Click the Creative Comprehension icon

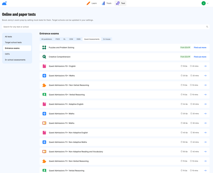point(44,57)
